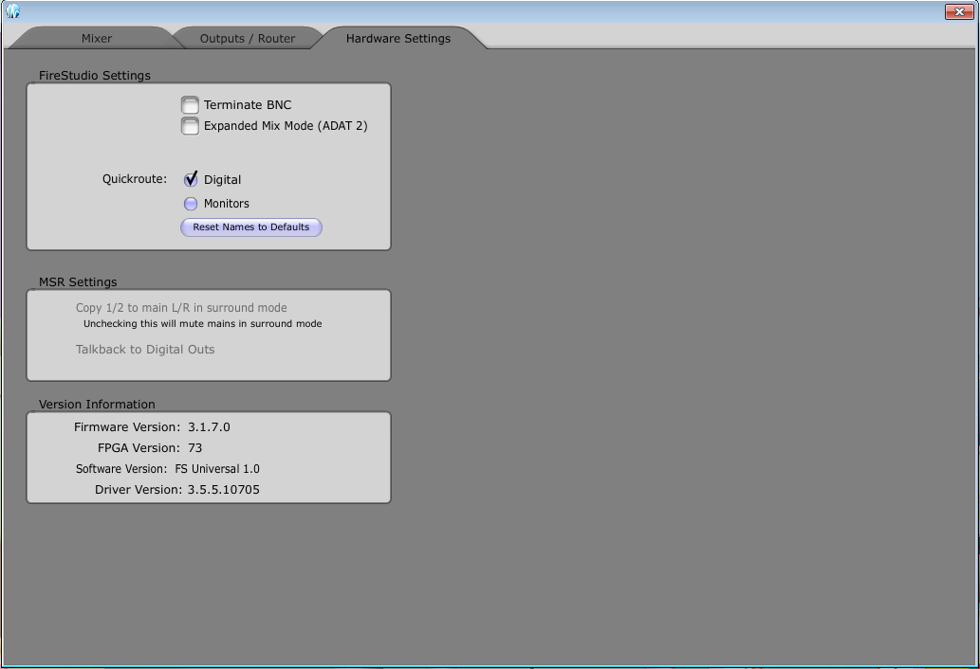The width and height of the screenshot is (980, 669).
Task: Toggle Expanded Mix Mode (ADAT 2) checkbox
Action: point(190,125)
